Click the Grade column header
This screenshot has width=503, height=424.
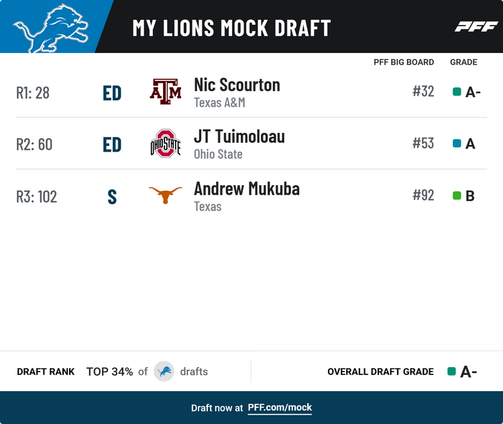click(463, 62)
